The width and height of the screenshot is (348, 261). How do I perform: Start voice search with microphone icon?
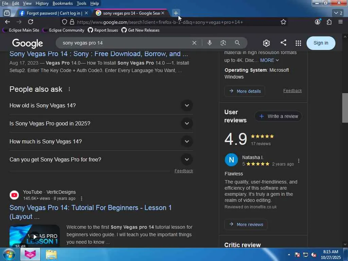pyautogui.click(x=209, y=43)
